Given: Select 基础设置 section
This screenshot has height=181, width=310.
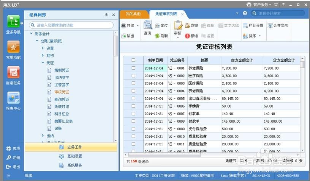Looking at the screenshot, I should pos(71,156).
